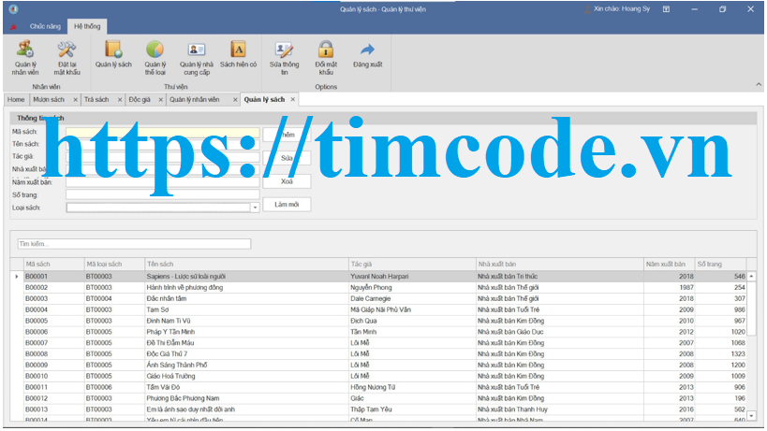
Task: Select Em là ánh sao duy nhất row
Action: coord(385,409)
